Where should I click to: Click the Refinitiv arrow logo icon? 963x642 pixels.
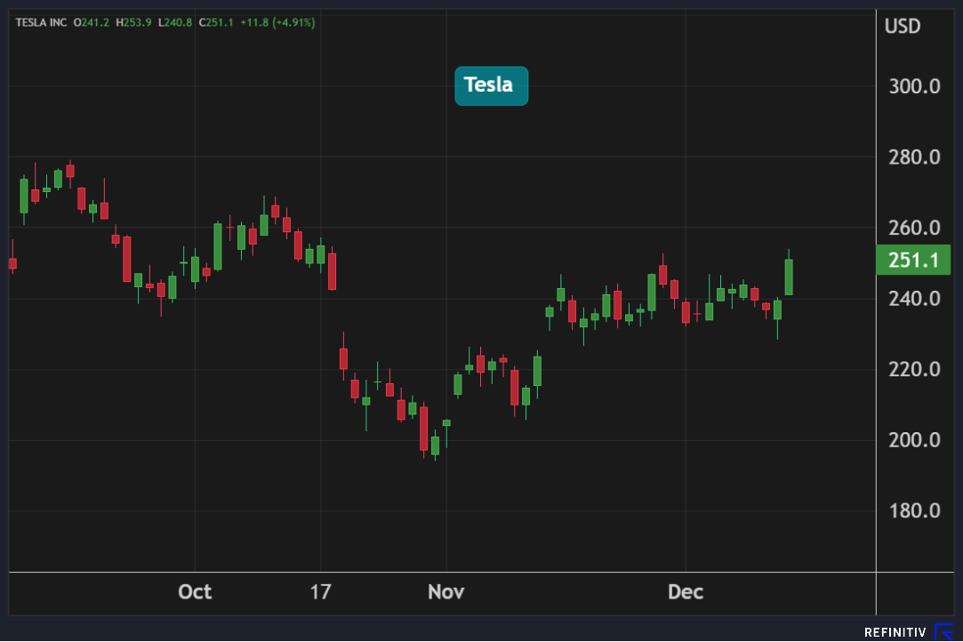coord(943,632)
